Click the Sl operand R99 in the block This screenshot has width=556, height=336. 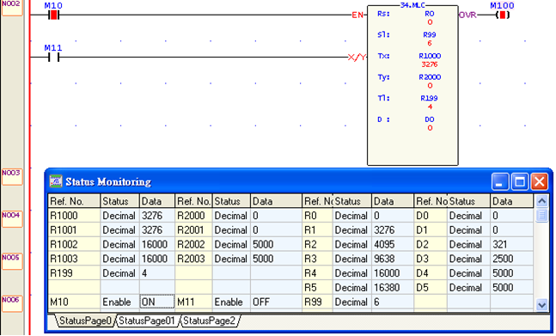point(430,34)
